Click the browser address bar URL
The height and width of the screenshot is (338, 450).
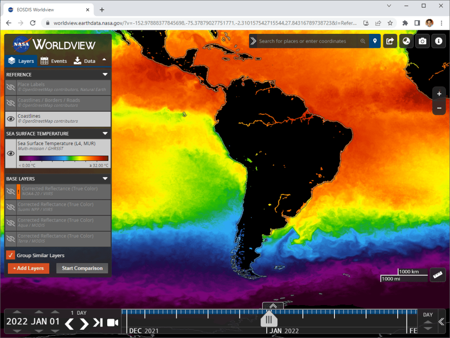pos(205,23)
